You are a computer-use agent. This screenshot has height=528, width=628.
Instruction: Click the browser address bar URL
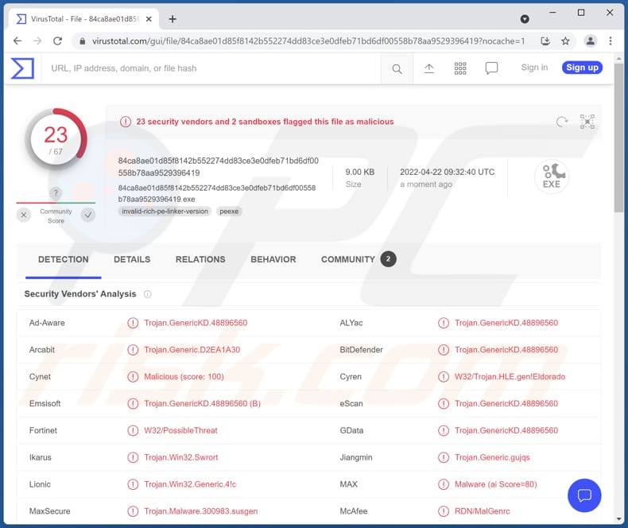point(308,41)
